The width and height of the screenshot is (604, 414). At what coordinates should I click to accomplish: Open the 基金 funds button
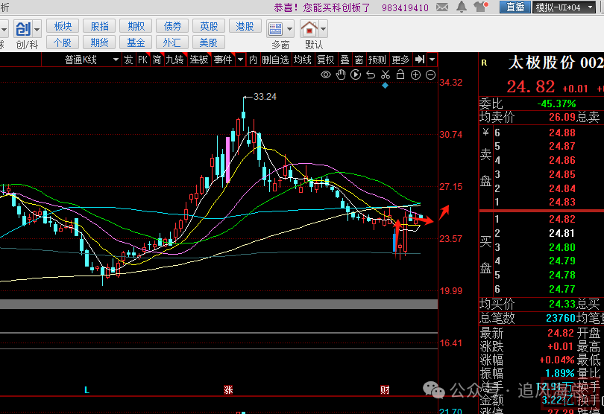pos(136,42)
